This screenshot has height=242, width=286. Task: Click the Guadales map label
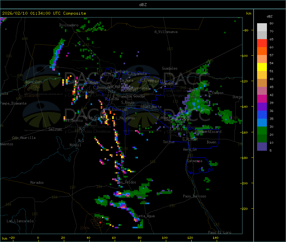(x=170, y=68)
